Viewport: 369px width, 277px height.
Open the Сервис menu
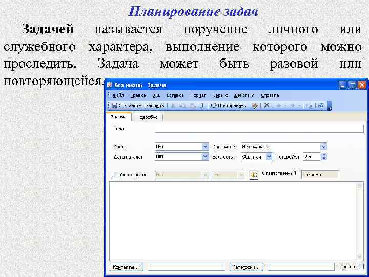[x=220, y=95]
